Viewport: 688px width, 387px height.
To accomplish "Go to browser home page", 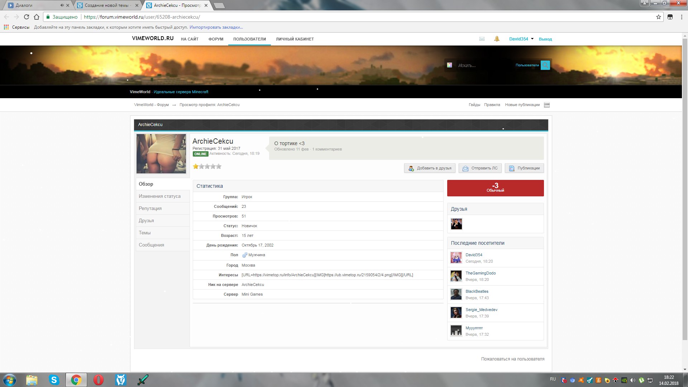I will pos(37,17).
